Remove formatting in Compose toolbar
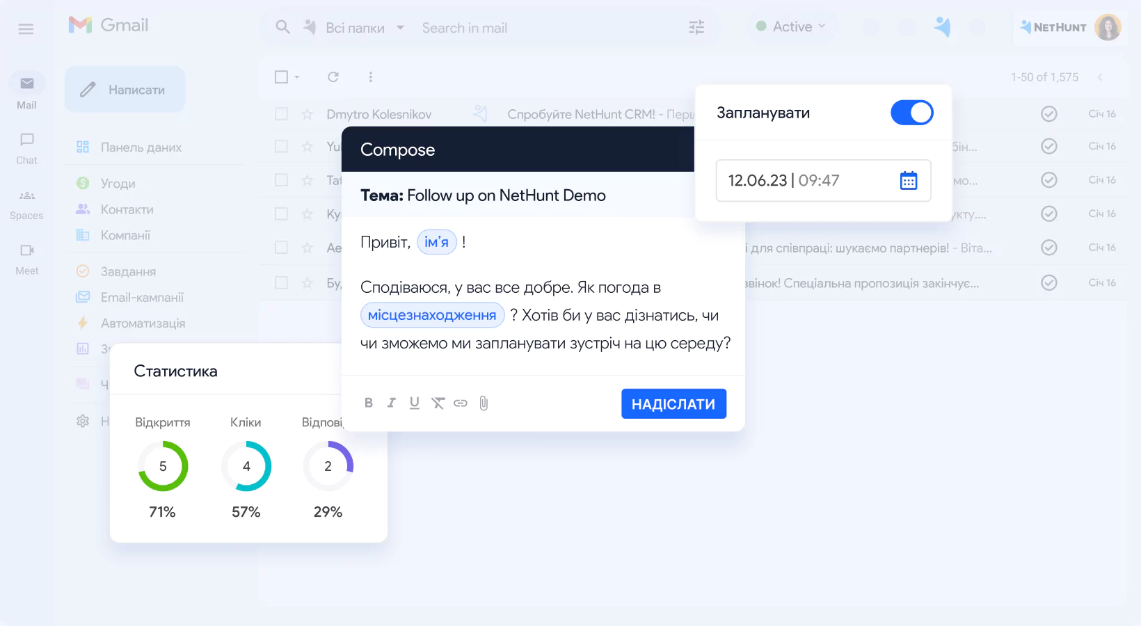1141x626 pixels. (x=438, y=403)
